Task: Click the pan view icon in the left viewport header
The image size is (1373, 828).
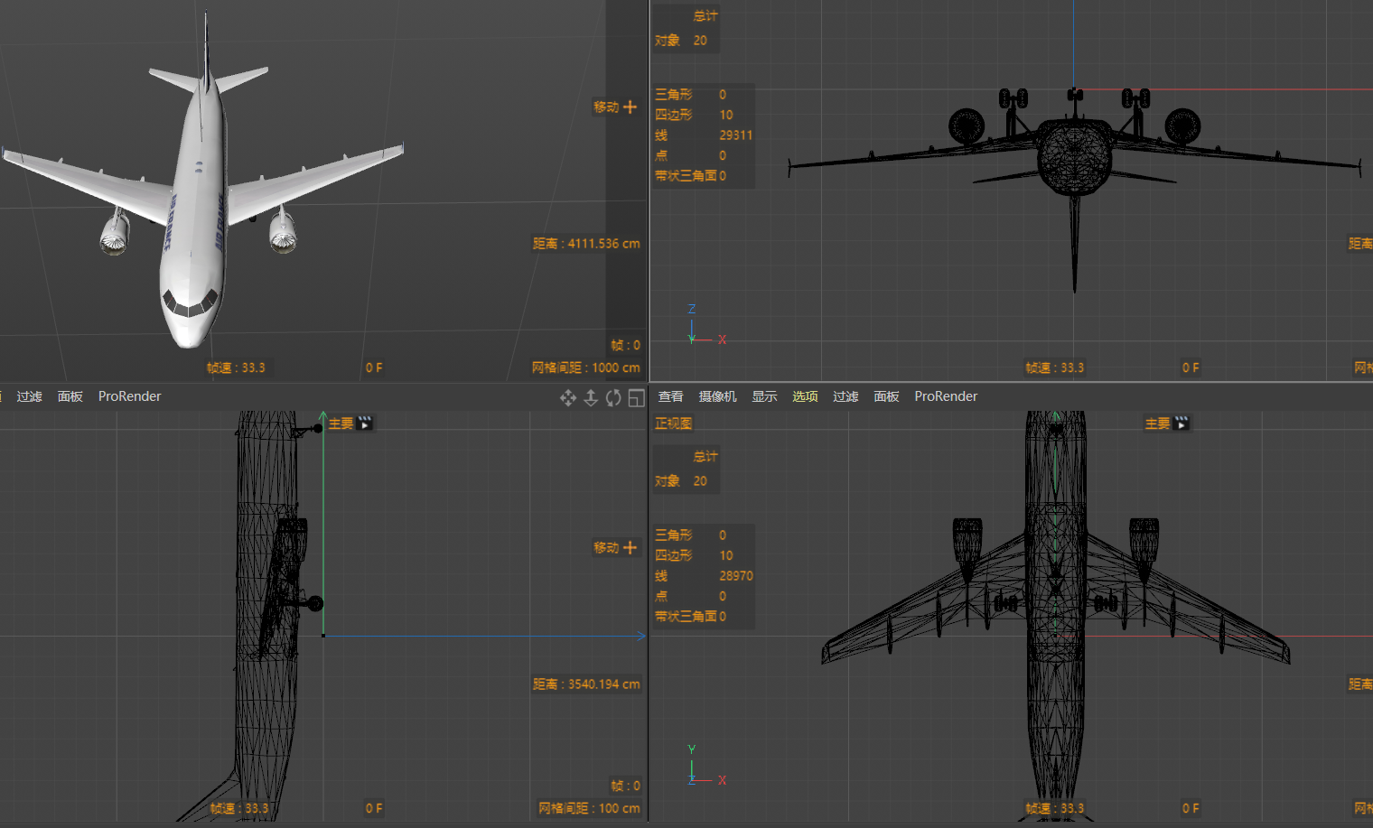Action: pos(568,398)
